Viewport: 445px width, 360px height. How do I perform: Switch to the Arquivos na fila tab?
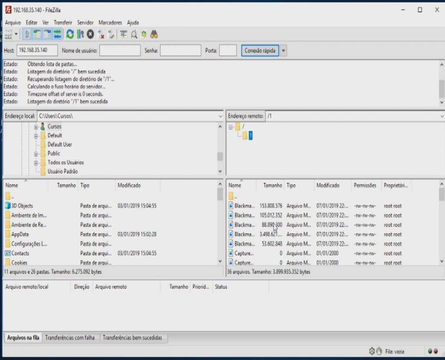tap(23, 337)
